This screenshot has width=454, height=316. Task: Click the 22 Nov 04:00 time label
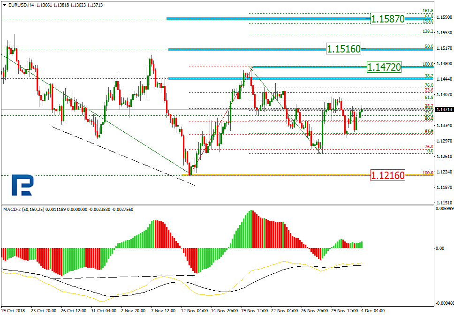[285, 310]
